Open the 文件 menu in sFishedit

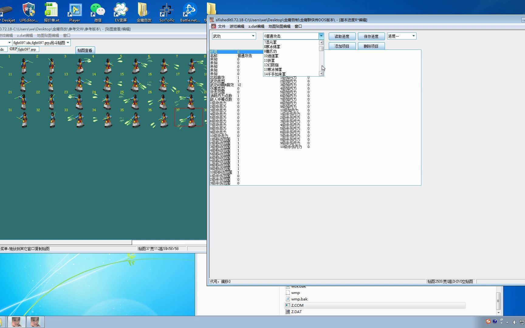pyautogui.click(x=222, y=26)
